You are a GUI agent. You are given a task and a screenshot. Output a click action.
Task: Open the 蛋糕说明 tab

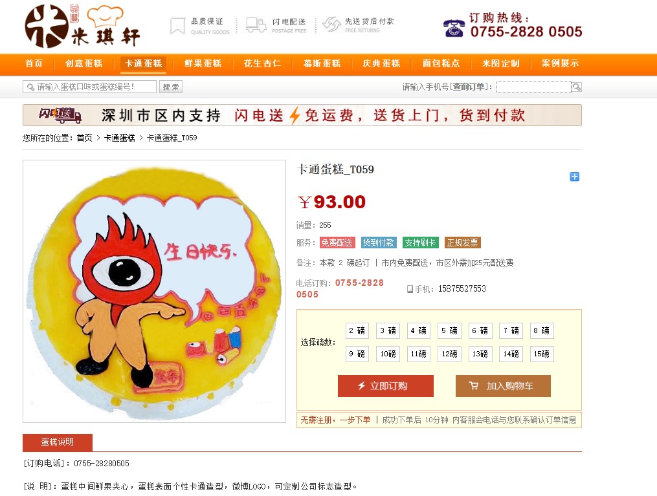click(58, 442)
